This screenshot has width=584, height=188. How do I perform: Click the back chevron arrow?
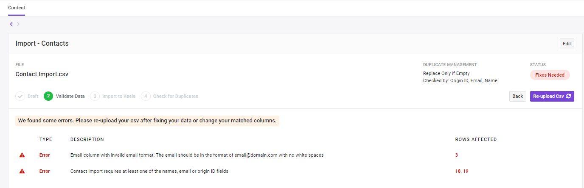click(x=11, y=24)
